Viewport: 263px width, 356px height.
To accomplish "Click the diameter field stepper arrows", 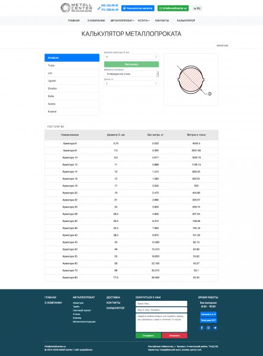I will tap(156, 57).
